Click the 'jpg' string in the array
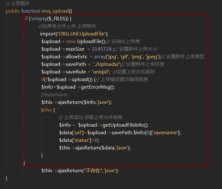The height and width of the screenshot is (189, 222). point(113,57)
